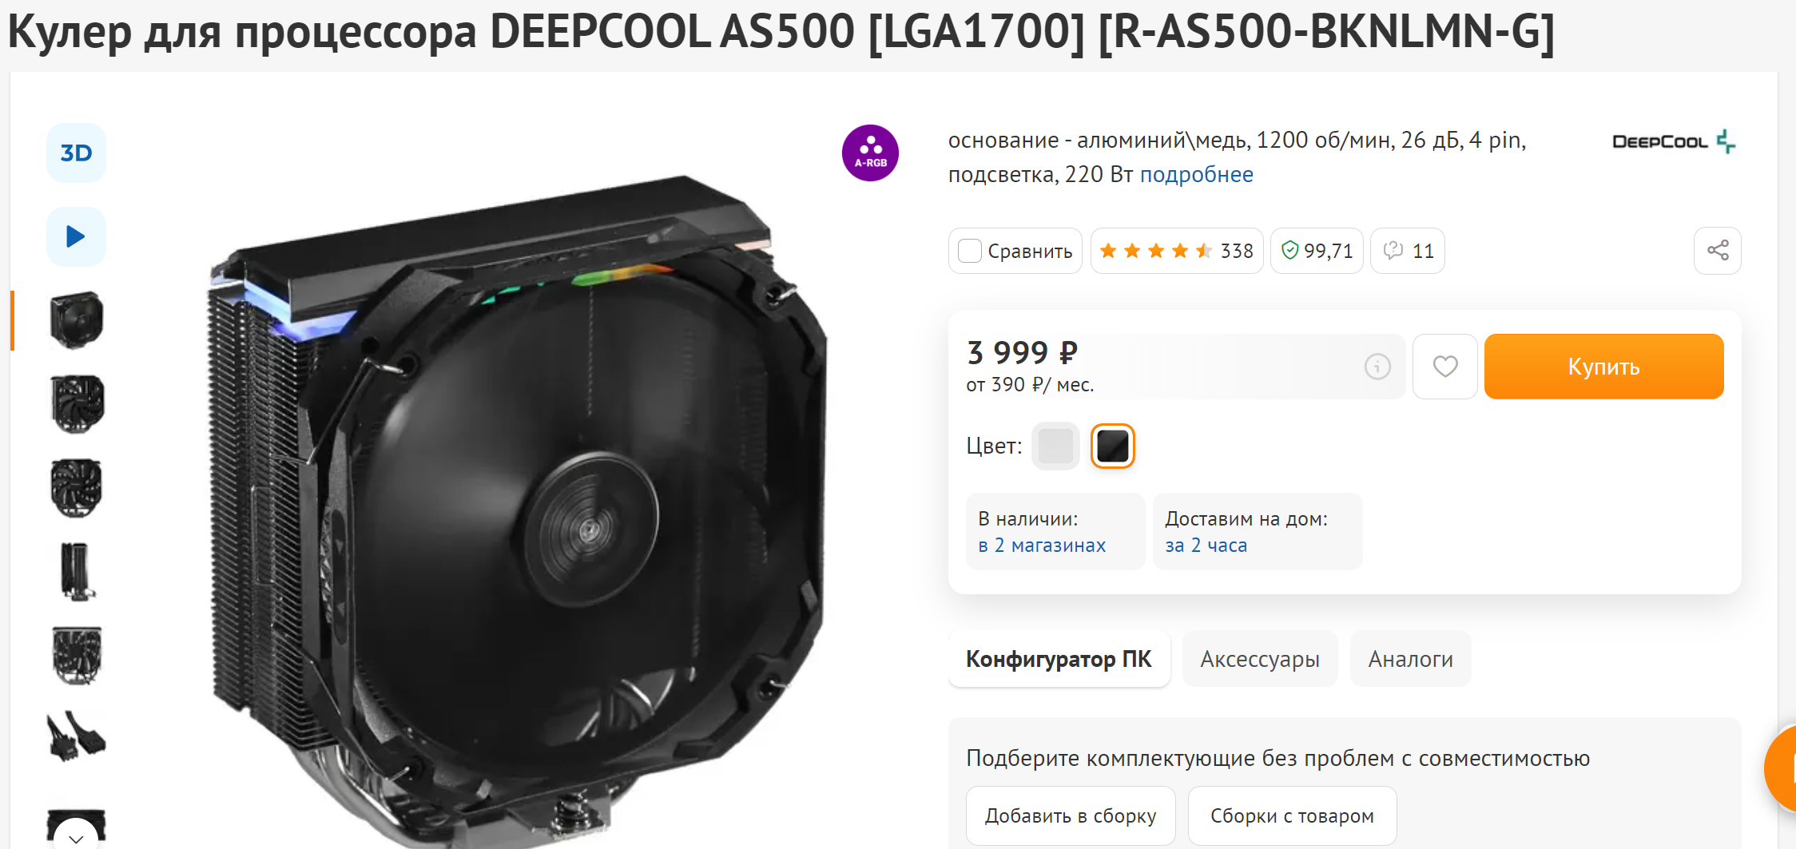Click the purple A-RGB badge
The width and height of the screenshot is (1796, 849).
pyautogui.click(x=870, y=153)
